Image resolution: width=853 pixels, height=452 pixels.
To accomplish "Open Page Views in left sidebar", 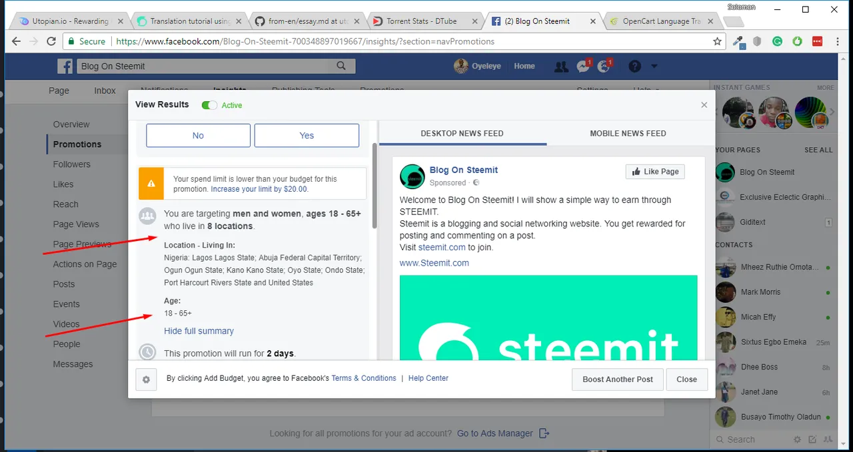I will [76, 224].
